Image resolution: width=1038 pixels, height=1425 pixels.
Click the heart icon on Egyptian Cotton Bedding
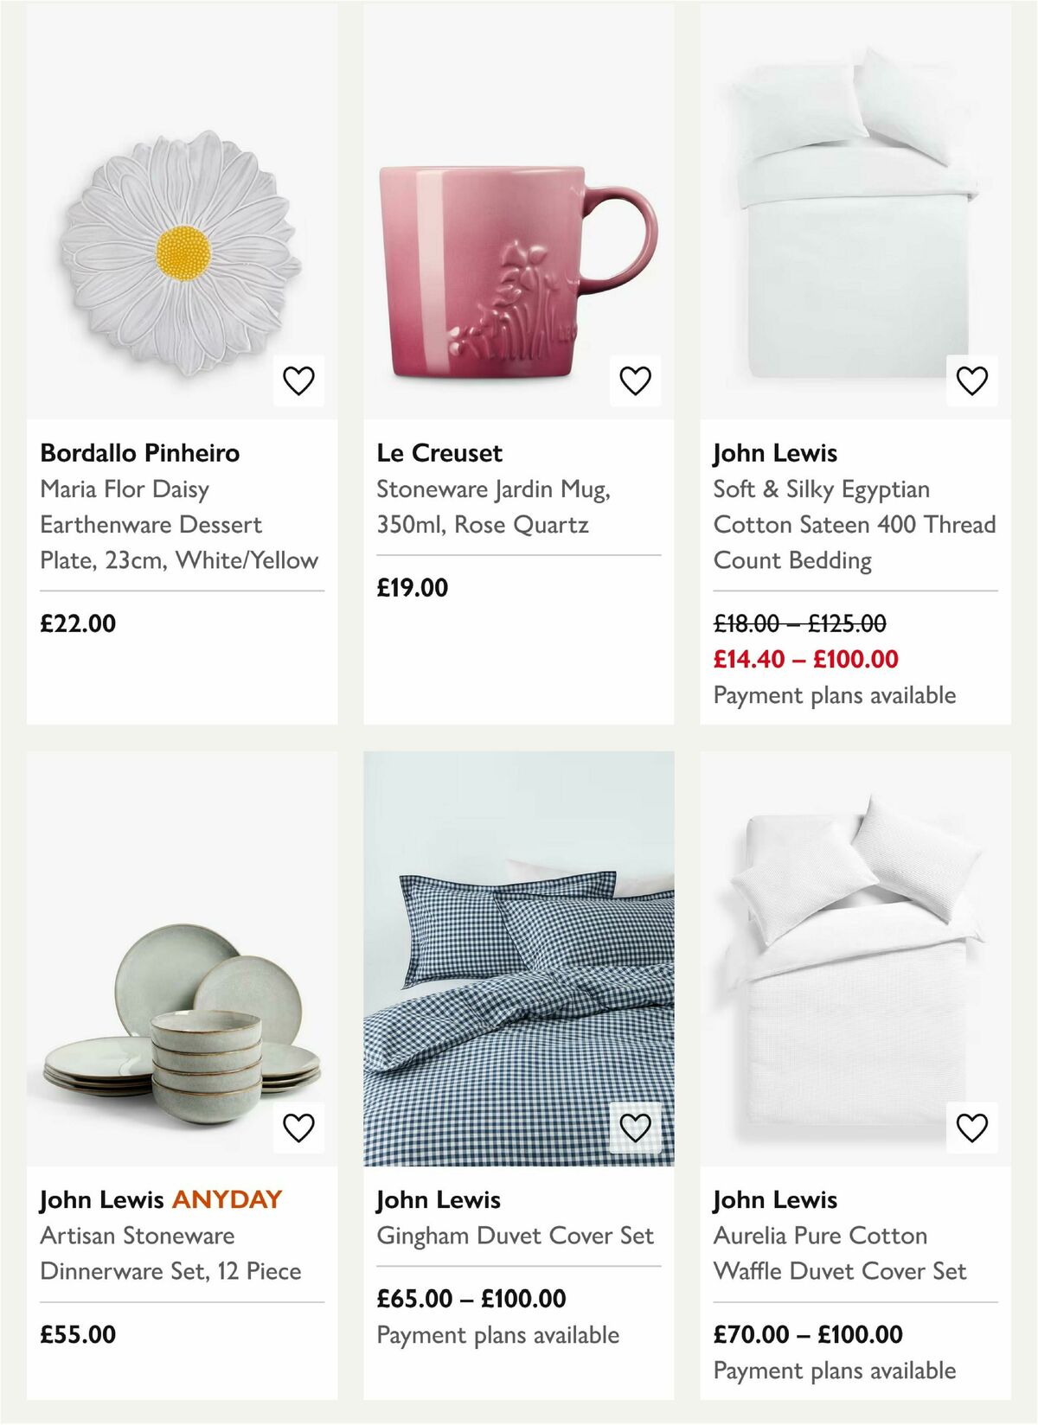(x=971, y=377)
